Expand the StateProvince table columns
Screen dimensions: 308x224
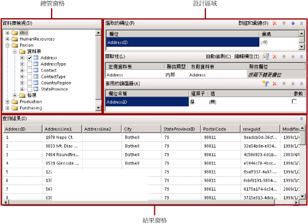(22, 89)
